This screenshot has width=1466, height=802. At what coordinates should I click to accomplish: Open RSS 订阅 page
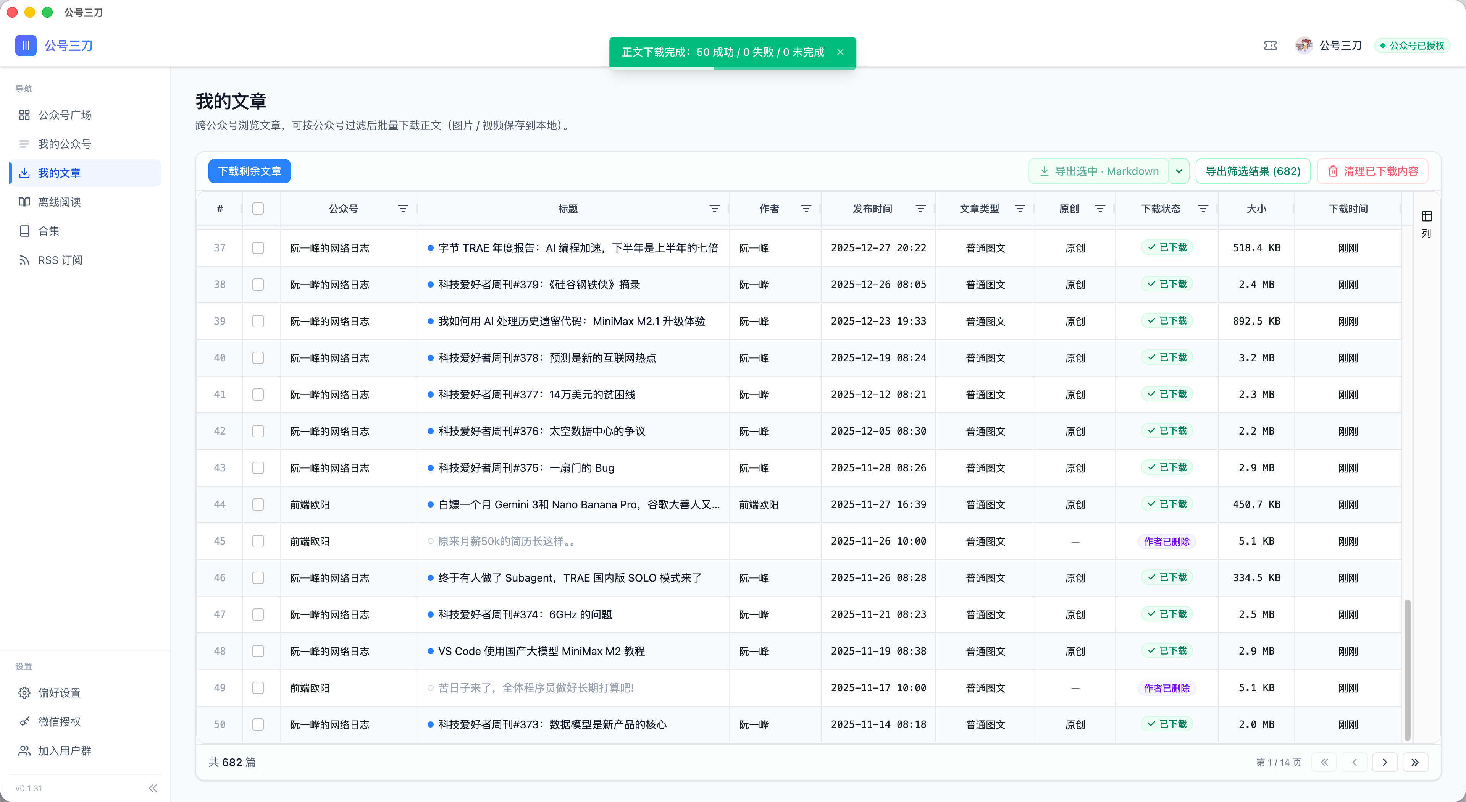point(86,260)
